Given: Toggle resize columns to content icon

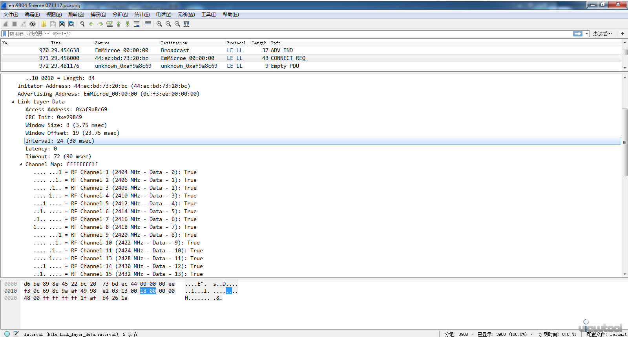Looking at the screenshot, I should (186, 24).
